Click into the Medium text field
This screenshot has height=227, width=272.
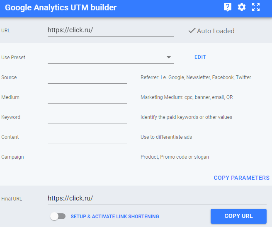pos(87,97)
